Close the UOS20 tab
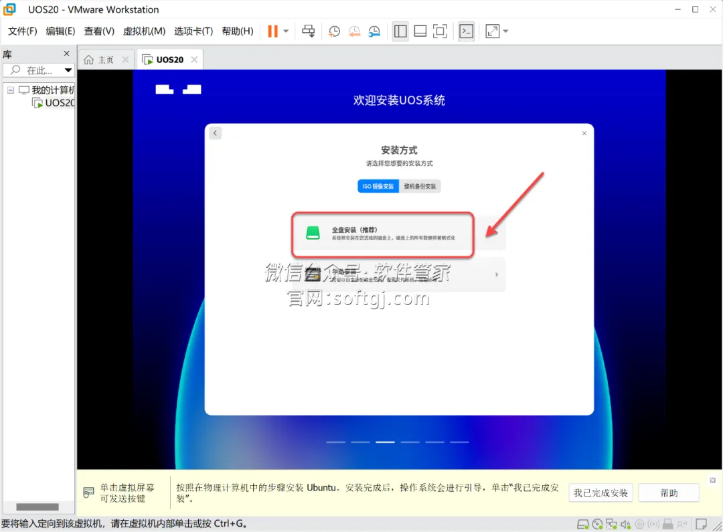 (x=194, y=60)
